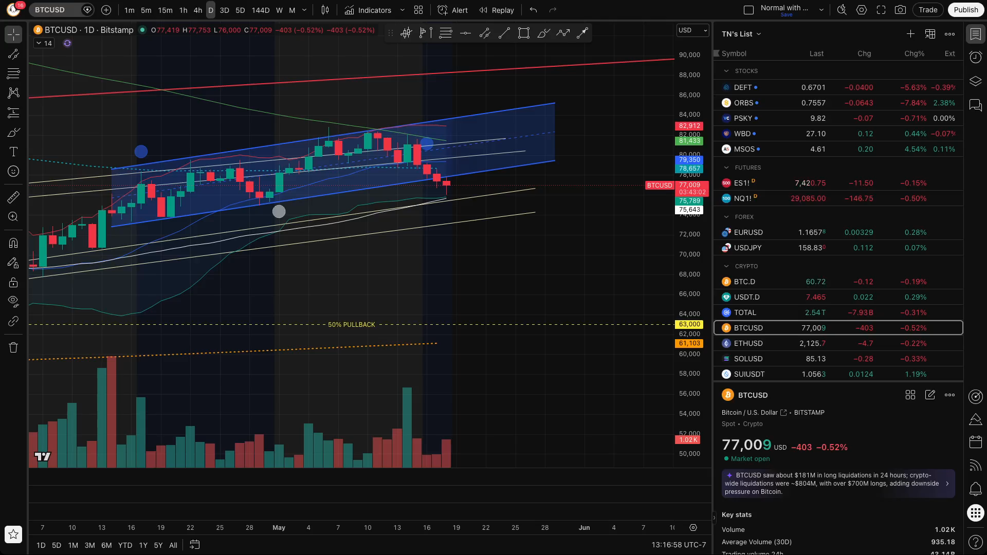Viewport: 987px width, 555px height.
Task: Open the Indicators dialog
Action: 368,10
